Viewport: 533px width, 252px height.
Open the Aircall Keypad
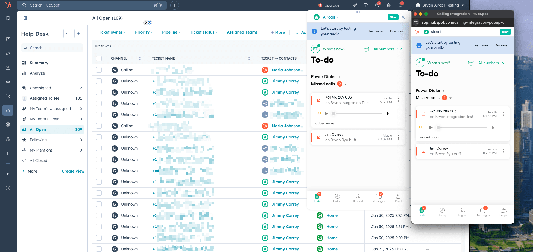click(358, 197)
